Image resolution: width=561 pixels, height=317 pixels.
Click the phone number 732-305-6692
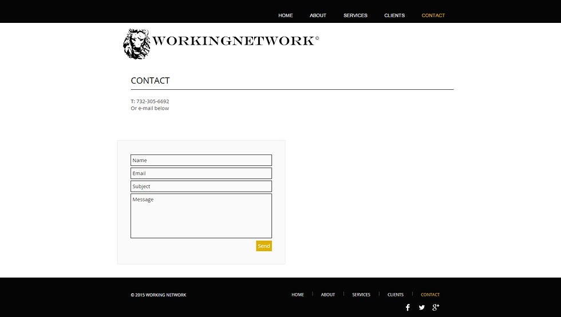tap(153, 101)
